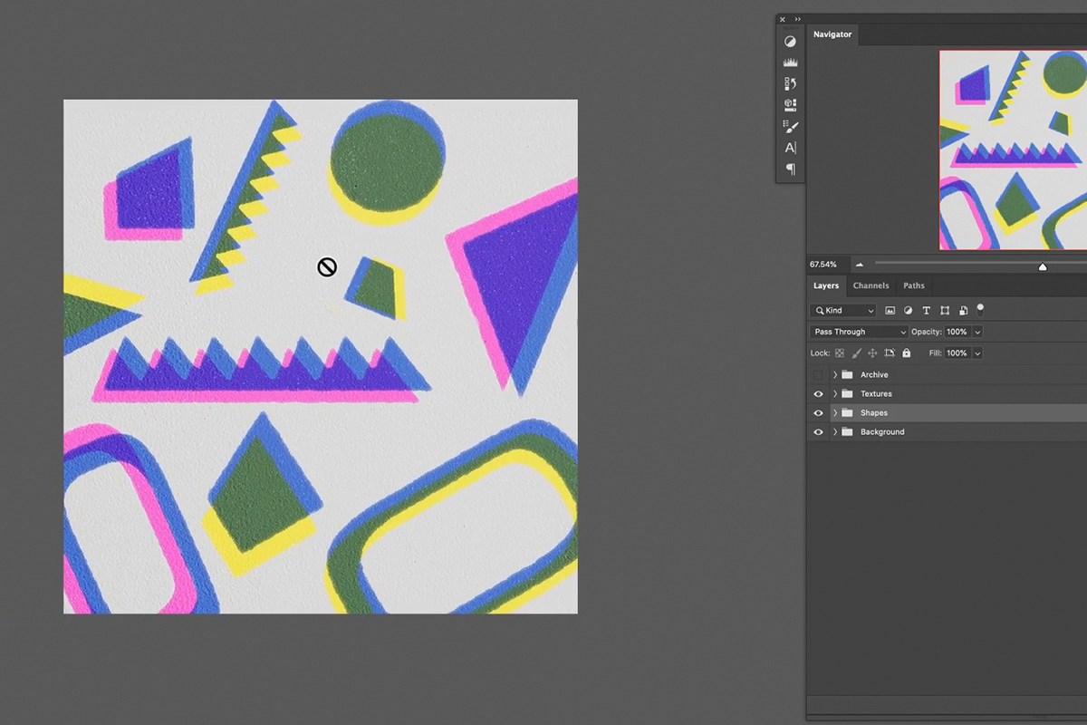Open the Kind layer filter dropdown
The height and width of the screenshot is (725, 1087).
pos(844,311)
